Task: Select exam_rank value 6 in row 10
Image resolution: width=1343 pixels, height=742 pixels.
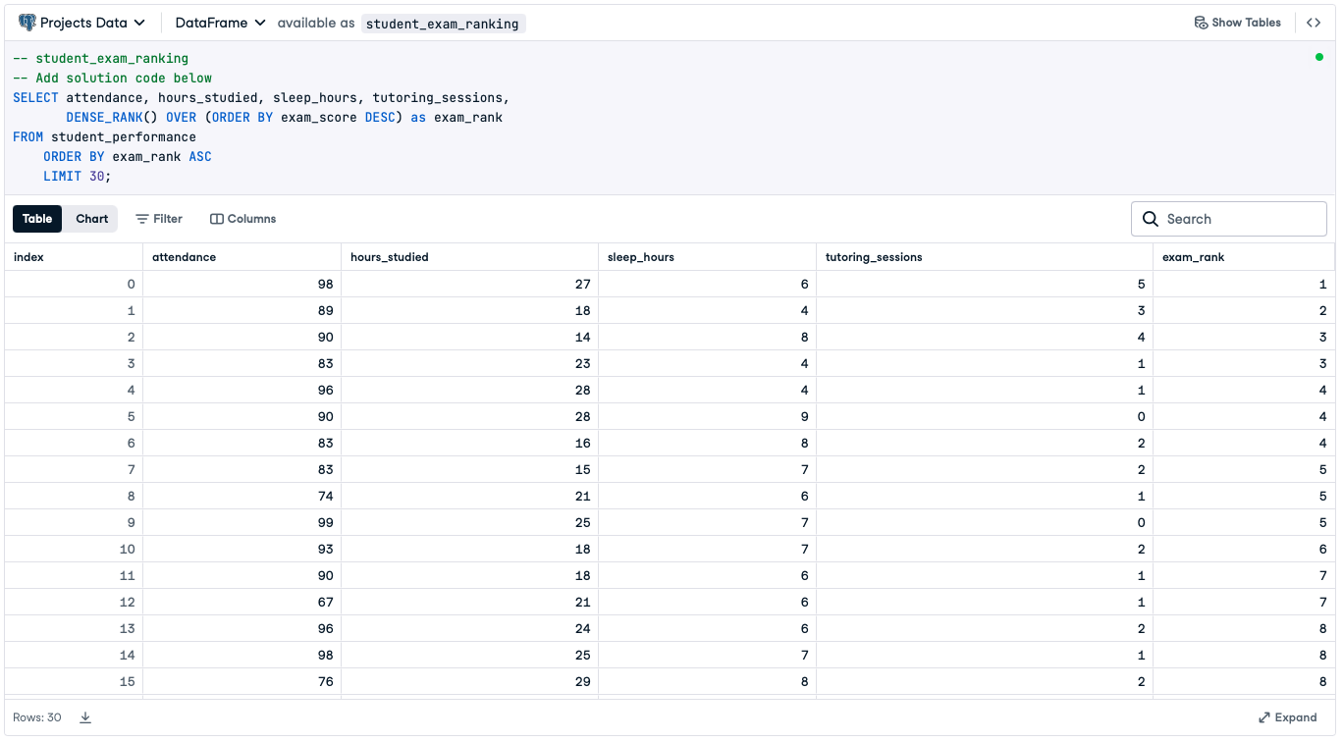Action: pos(1244,549)
